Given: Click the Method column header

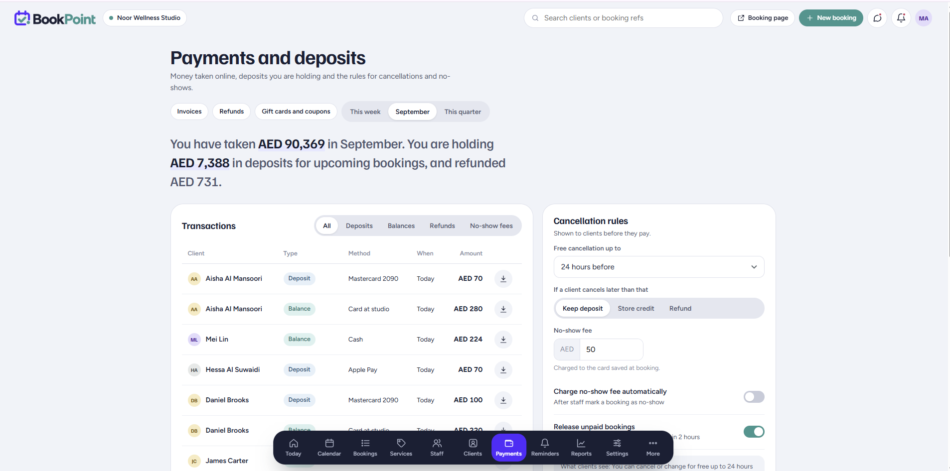Looking at the screenshot, I should 359,253.
